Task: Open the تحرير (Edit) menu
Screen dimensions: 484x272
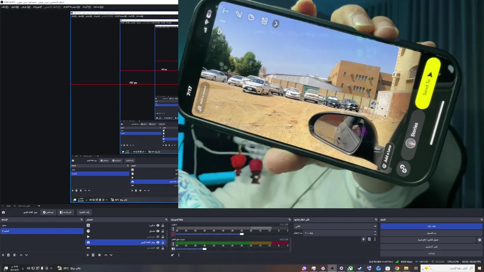Action: pyautogui.click(x=14, y=7)
